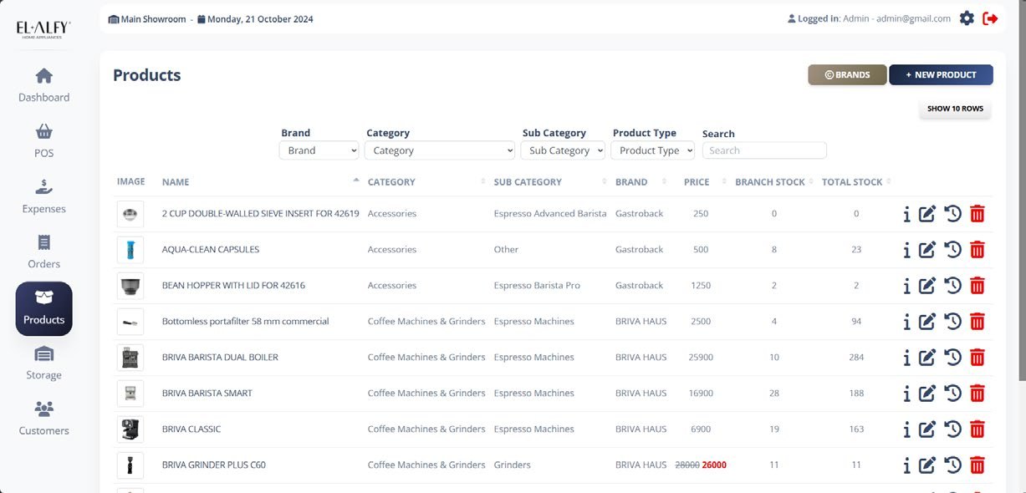Viewport: 1026px width, 493px height.
Task: Click BRIVA CLASSIC product image
Action: (x=130, y=429)
